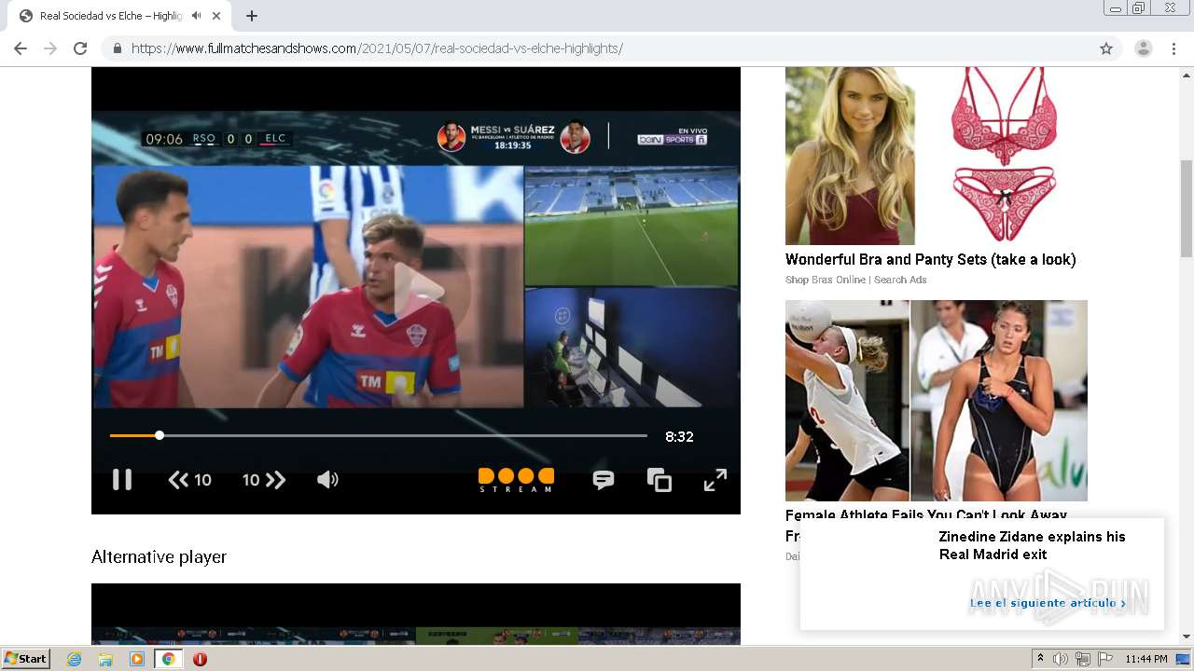Reload the current page
The height and width of the screenshot is (671, 1194).
click(x=80, y=48)
